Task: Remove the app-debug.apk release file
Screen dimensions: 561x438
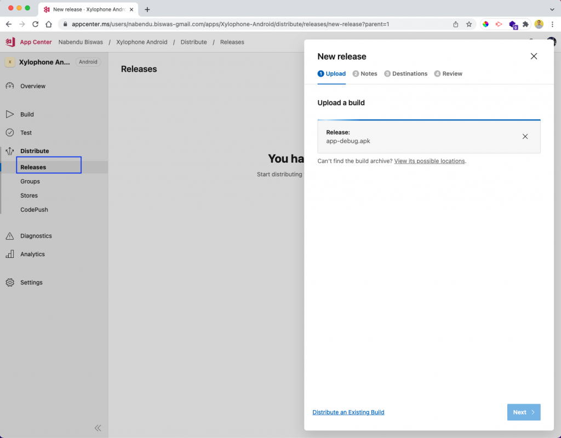Action: coord(525,136)
